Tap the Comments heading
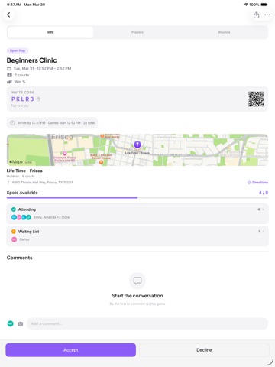 point(20,258)
